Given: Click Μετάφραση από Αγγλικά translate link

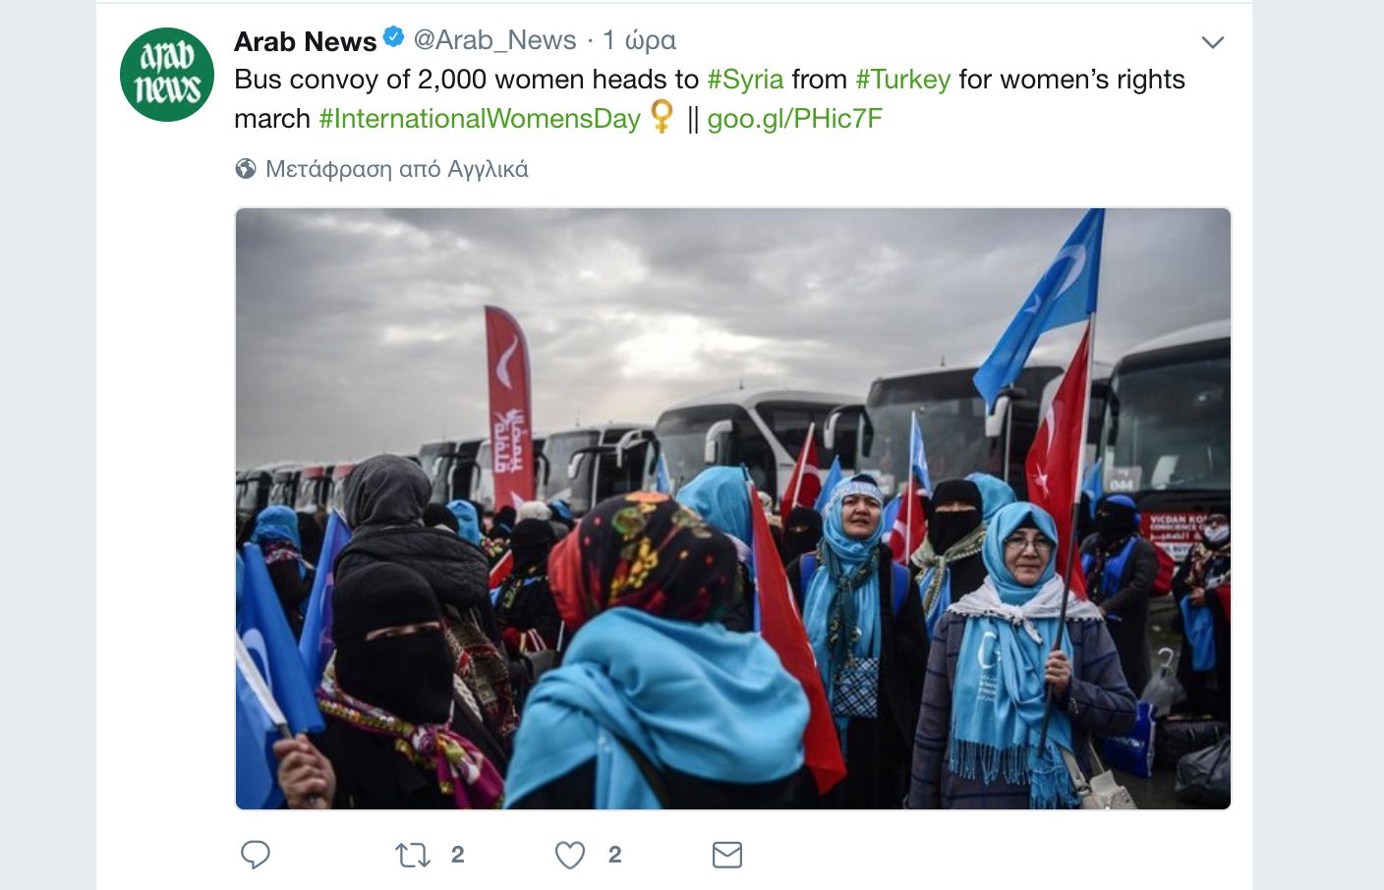Looking at the screenshot, I should pyautogui.click(x=397, y=169).
